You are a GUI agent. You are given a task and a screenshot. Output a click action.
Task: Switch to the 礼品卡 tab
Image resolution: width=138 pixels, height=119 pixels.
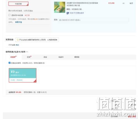coord(61,57)
